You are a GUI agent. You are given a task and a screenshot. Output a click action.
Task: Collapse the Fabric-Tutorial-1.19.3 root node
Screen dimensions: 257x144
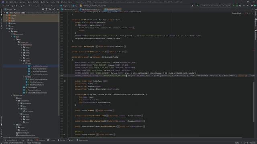(x=5, y=13)
